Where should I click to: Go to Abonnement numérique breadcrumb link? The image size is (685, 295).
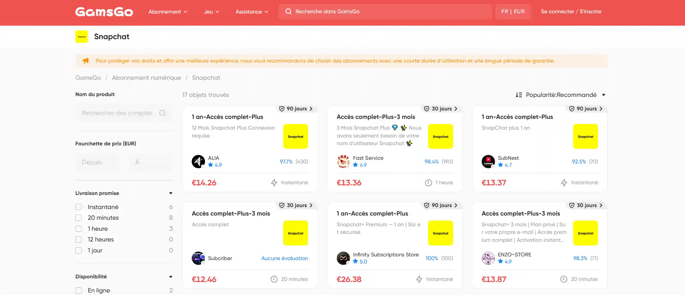pos(147,78)
